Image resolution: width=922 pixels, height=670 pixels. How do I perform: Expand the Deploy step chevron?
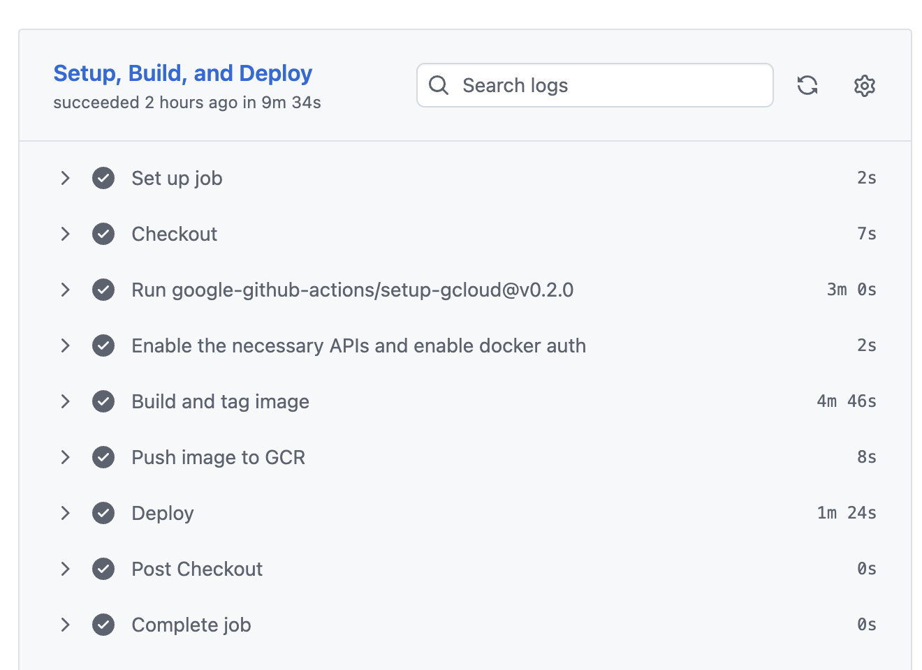(x=65, y=513)
